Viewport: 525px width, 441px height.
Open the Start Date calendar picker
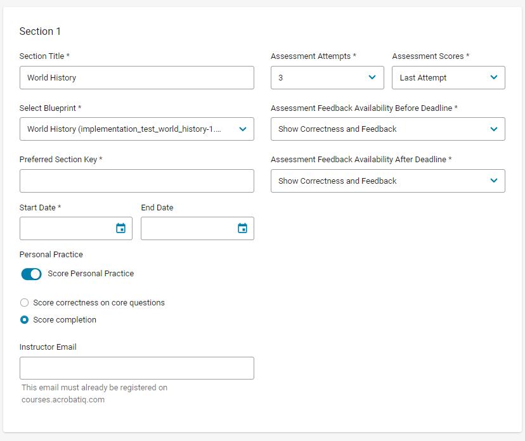(x=120, y=228)
